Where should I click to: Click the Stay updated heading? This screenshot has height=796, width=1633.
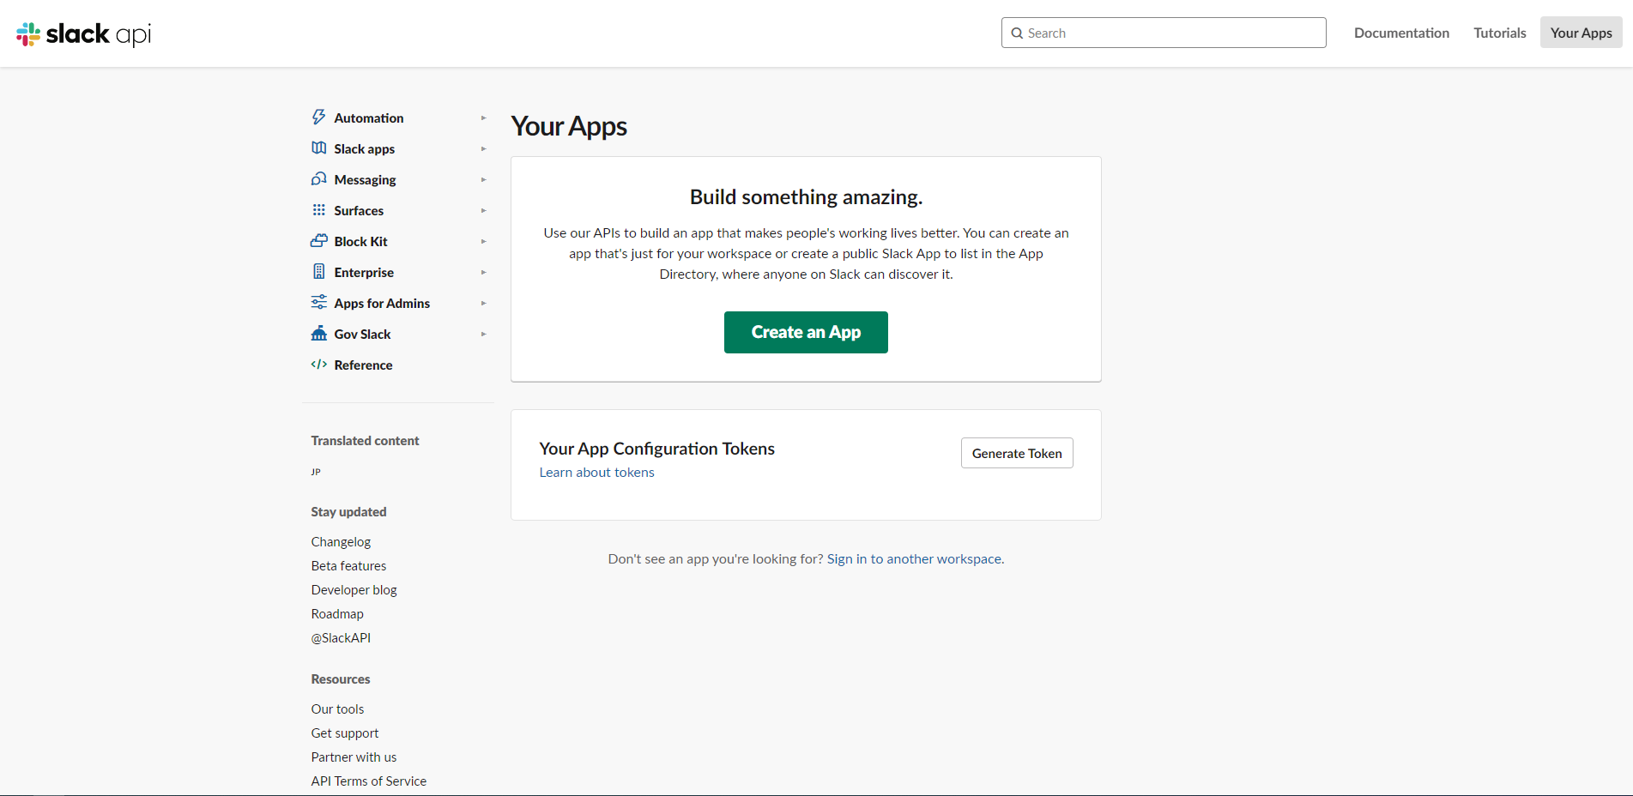coord(348,512)
